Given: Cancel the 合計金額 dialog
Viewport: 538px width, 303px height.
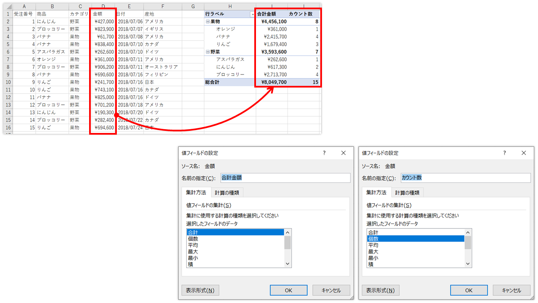Looking at the screenshot, I should 331,290.
